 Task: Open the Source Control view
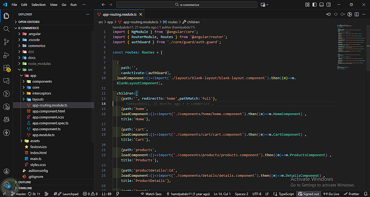(x=6, y=42)
